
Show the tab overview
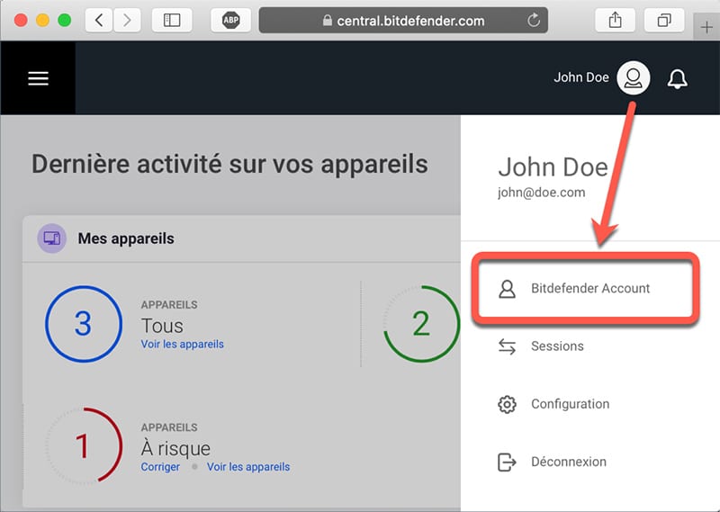tap(664, 20)
